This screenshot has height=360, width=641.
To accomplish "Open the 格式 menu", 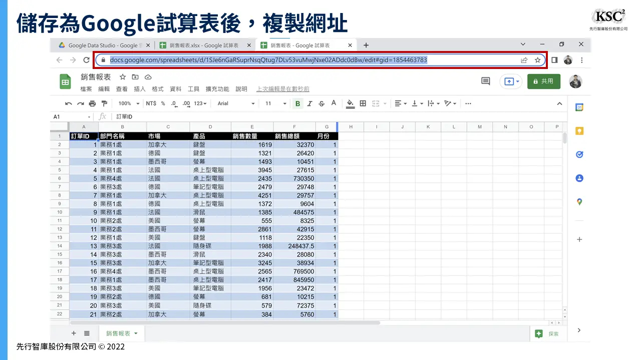I will (x=158, y=89).
